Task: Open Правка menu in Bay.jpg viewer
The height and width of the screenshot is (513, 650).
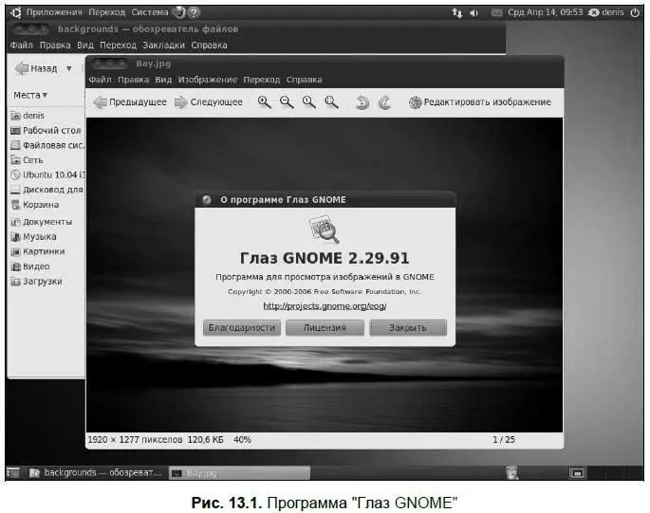Action: [133, 80]
